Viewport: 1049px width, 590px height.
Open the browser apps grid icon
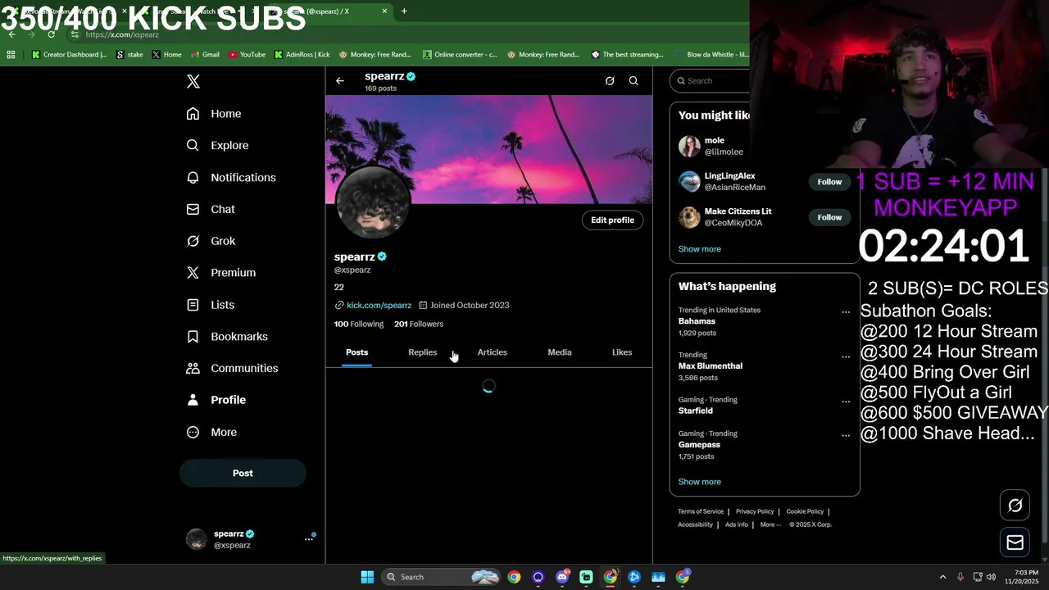(x=11, y=55)
